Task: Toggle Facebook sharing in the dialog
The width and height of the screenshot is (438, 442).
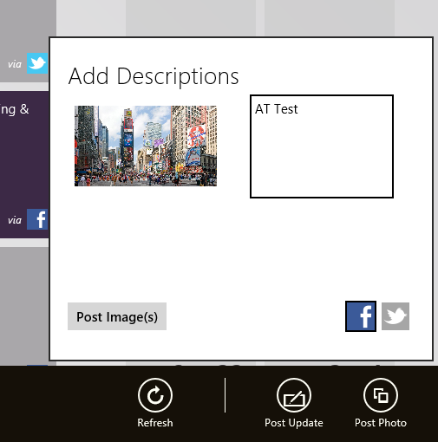Action: [x=361, y=316]
